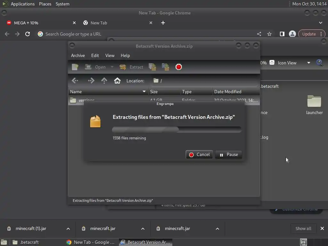This screenshot has width=328, height=246.
Task: Go to archive home location
Action: coord(117,81)
